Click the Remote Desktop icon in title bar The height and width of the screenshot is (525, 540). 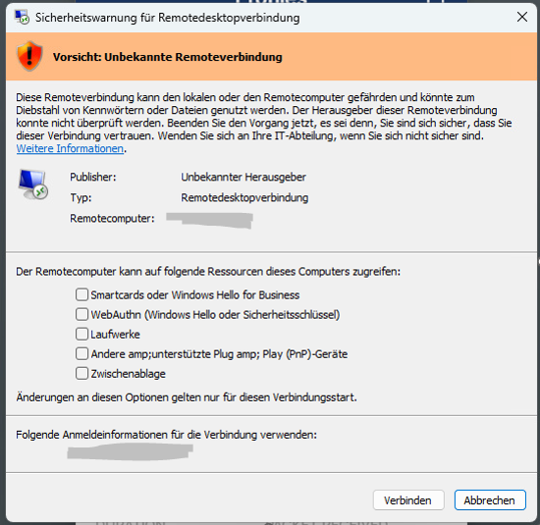(22, 18)
